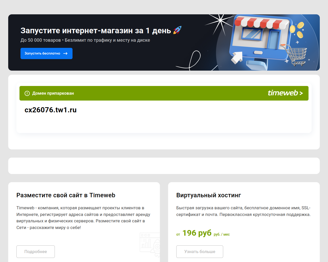Click the 'Домен припаркован' status label

point(53,93)
